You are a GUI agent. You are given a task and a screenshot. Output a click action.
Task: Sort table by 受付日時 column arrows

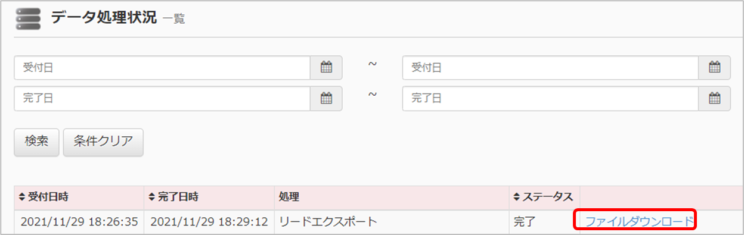pos(22,197)
